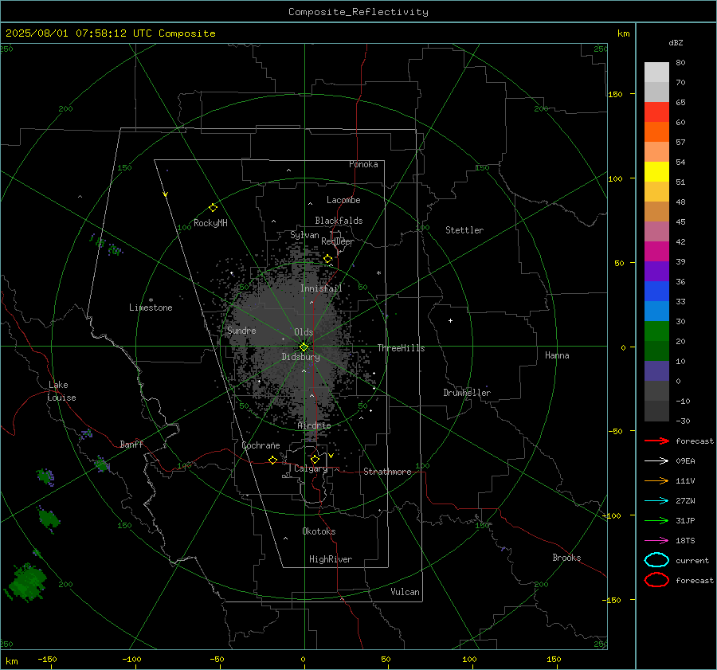Pick the slate purple 0-10 dBZ swatch
The height and width of the screenshot is (670, 717).
click(x=656, y=371)
